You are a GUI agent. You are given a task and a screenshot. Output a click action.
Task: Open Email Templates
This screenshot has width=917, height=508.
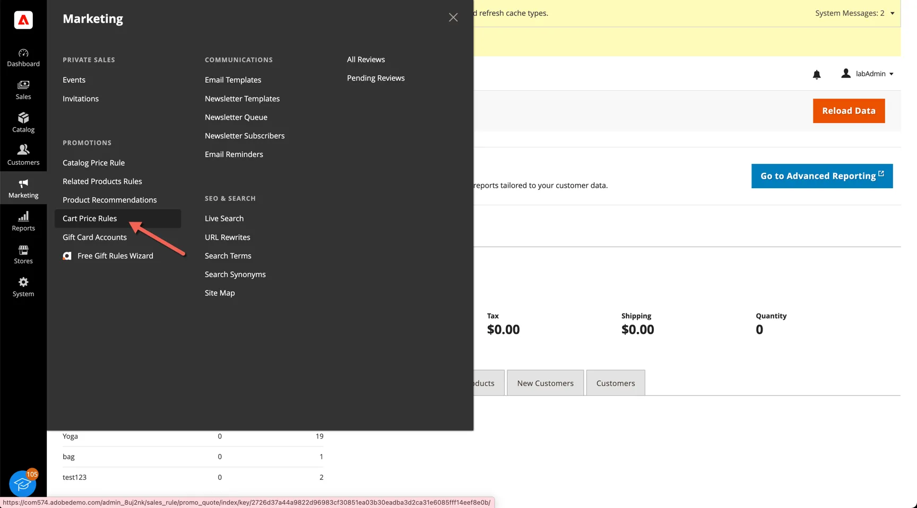[233, 80]
